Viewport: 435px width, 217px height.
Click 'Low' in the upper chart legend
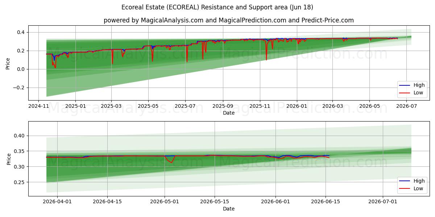pyautogui.click(x=418, y=93)
